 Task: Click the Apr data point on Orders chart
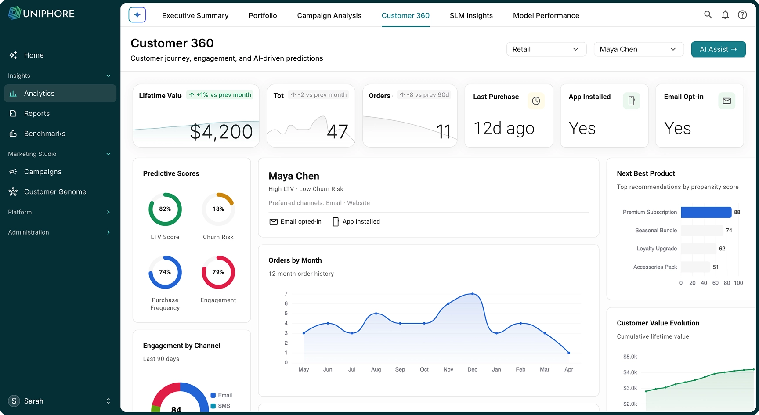tap(569, 353)
